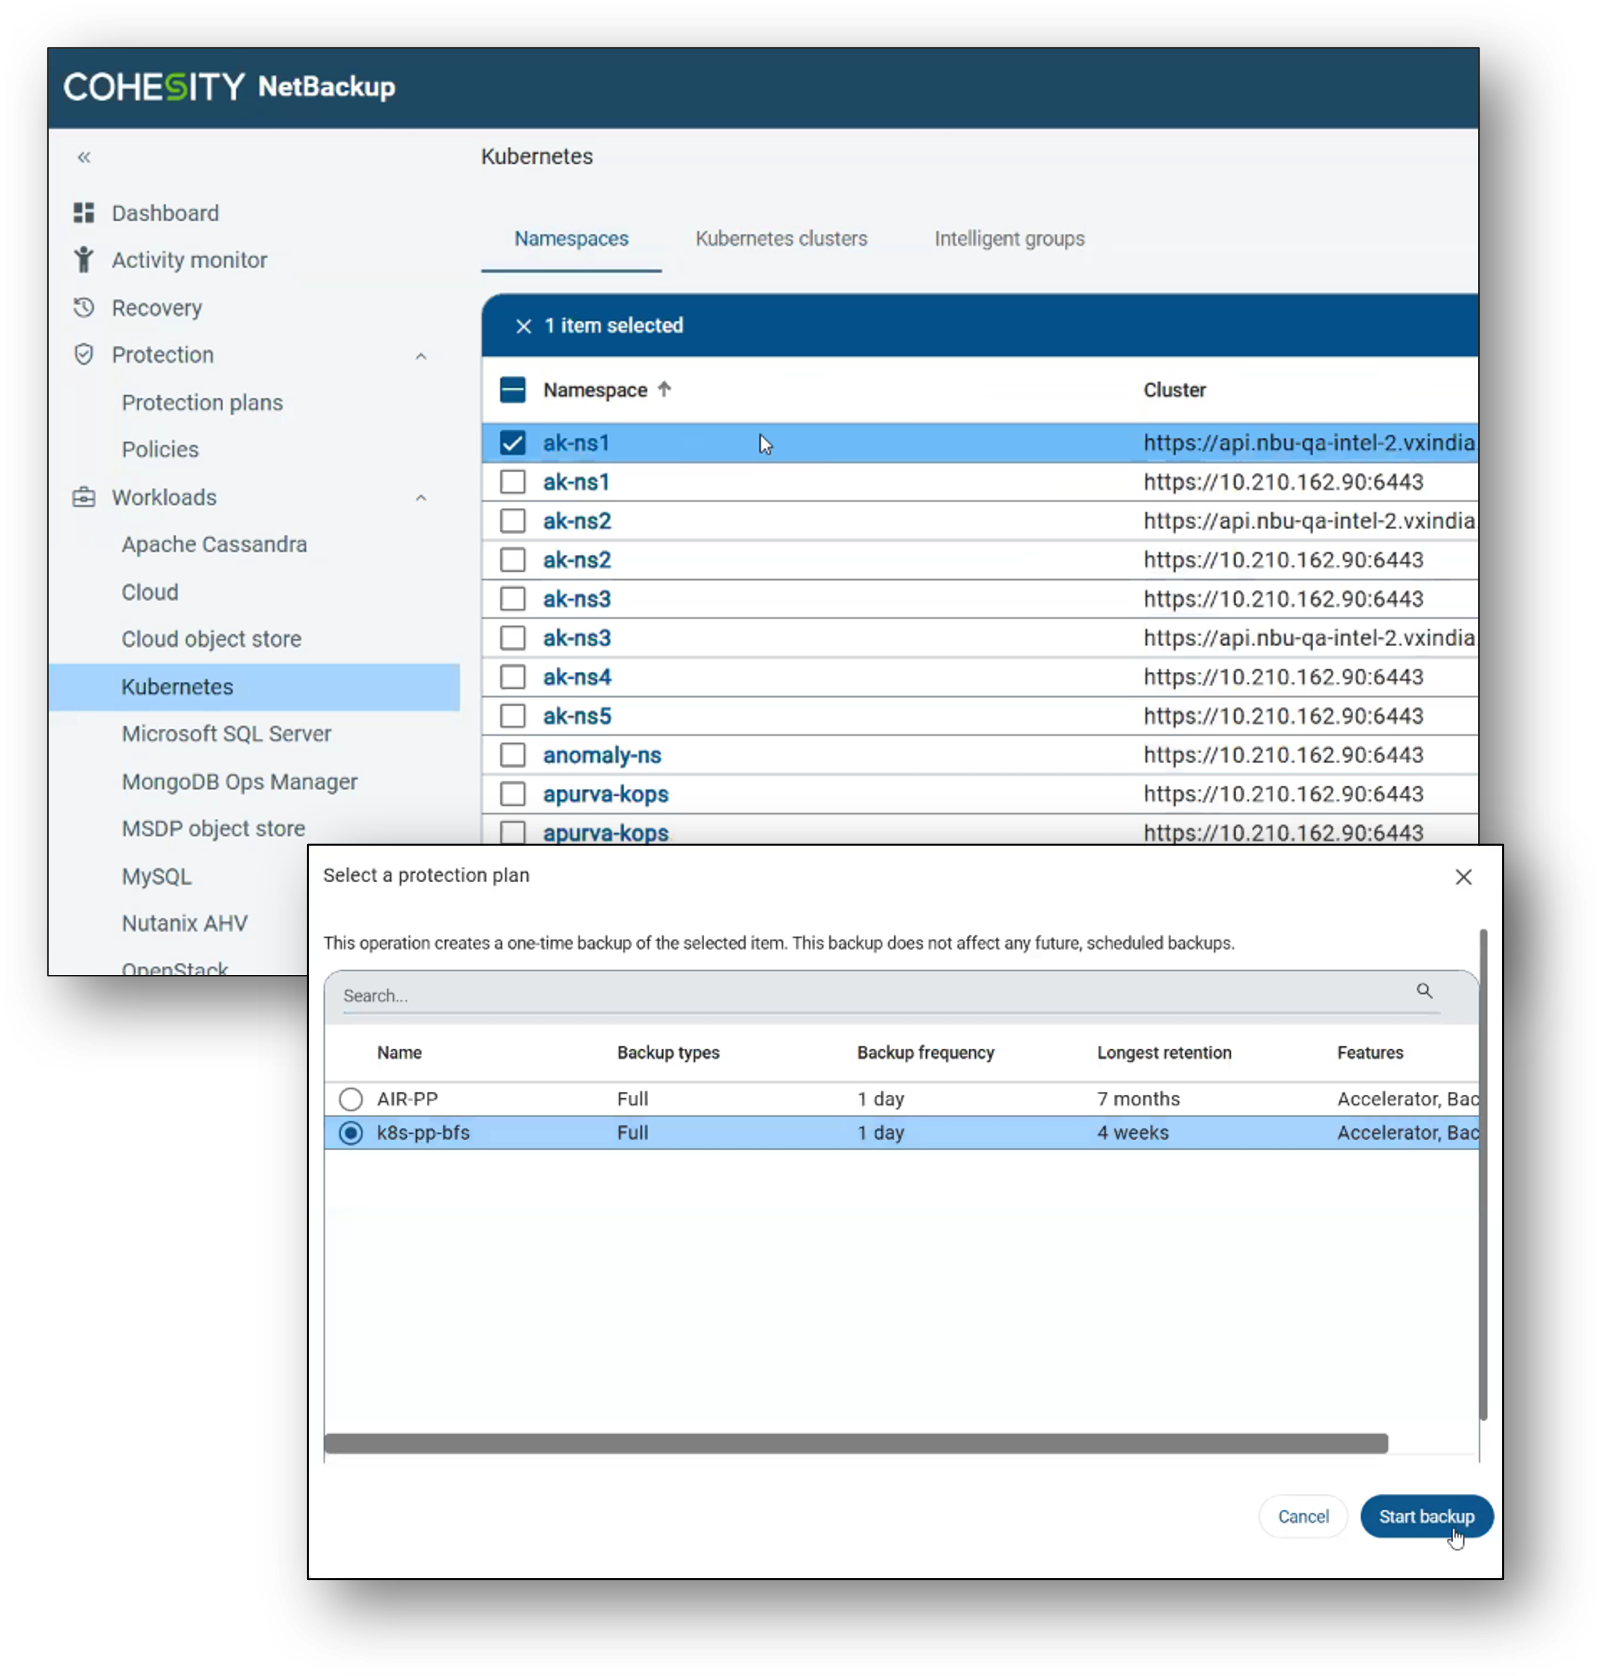Open Dashboard in the sidebar
The width and height of the screenshot is (1600, 1676).
[166, 213]
